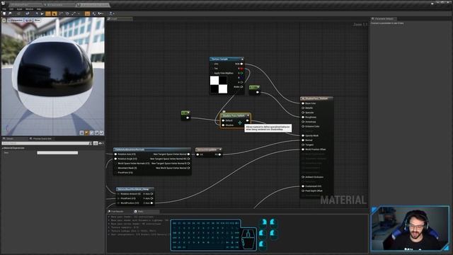
Task: Click the details search field
Action: click(x=47, y=143)
